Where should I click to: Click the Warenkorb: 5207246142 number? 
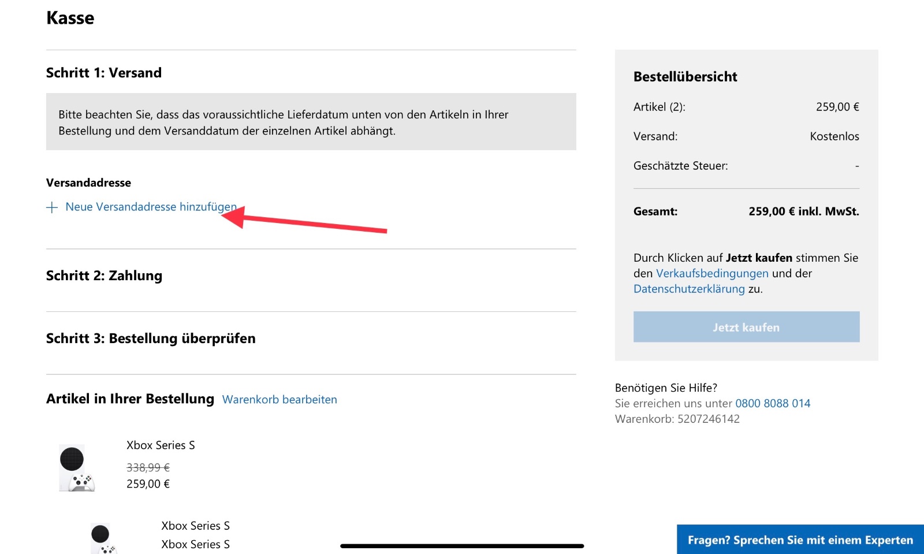click(x=677, y=419)
